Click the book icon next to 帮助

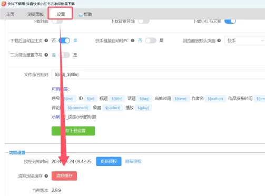point(81,14)
